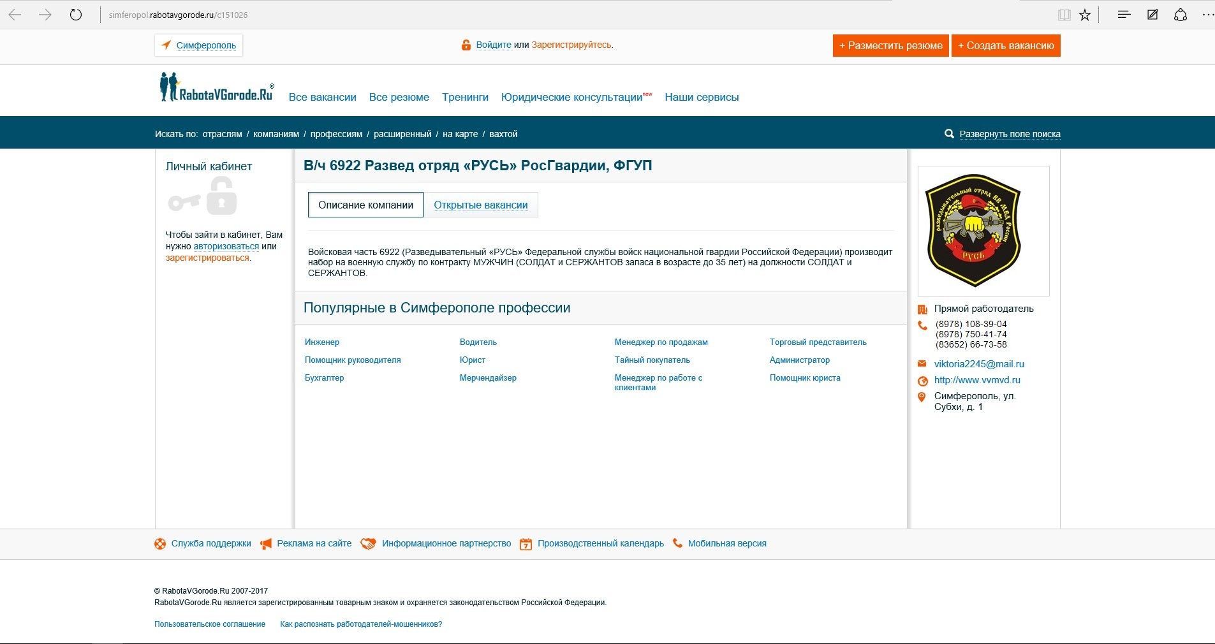Open the browser more options ellipsis
This screenshot has height=644, width=1215.
[x=1207, y=15]
